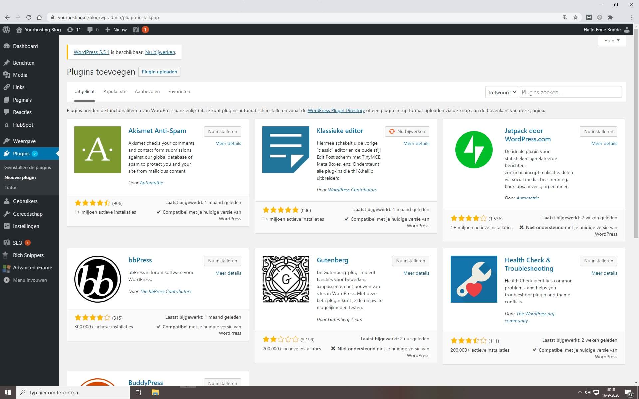Switch to the Favorieten tab
Image resolution: width=639 pixels, height=399 pixels.
(x=179, y=92)
